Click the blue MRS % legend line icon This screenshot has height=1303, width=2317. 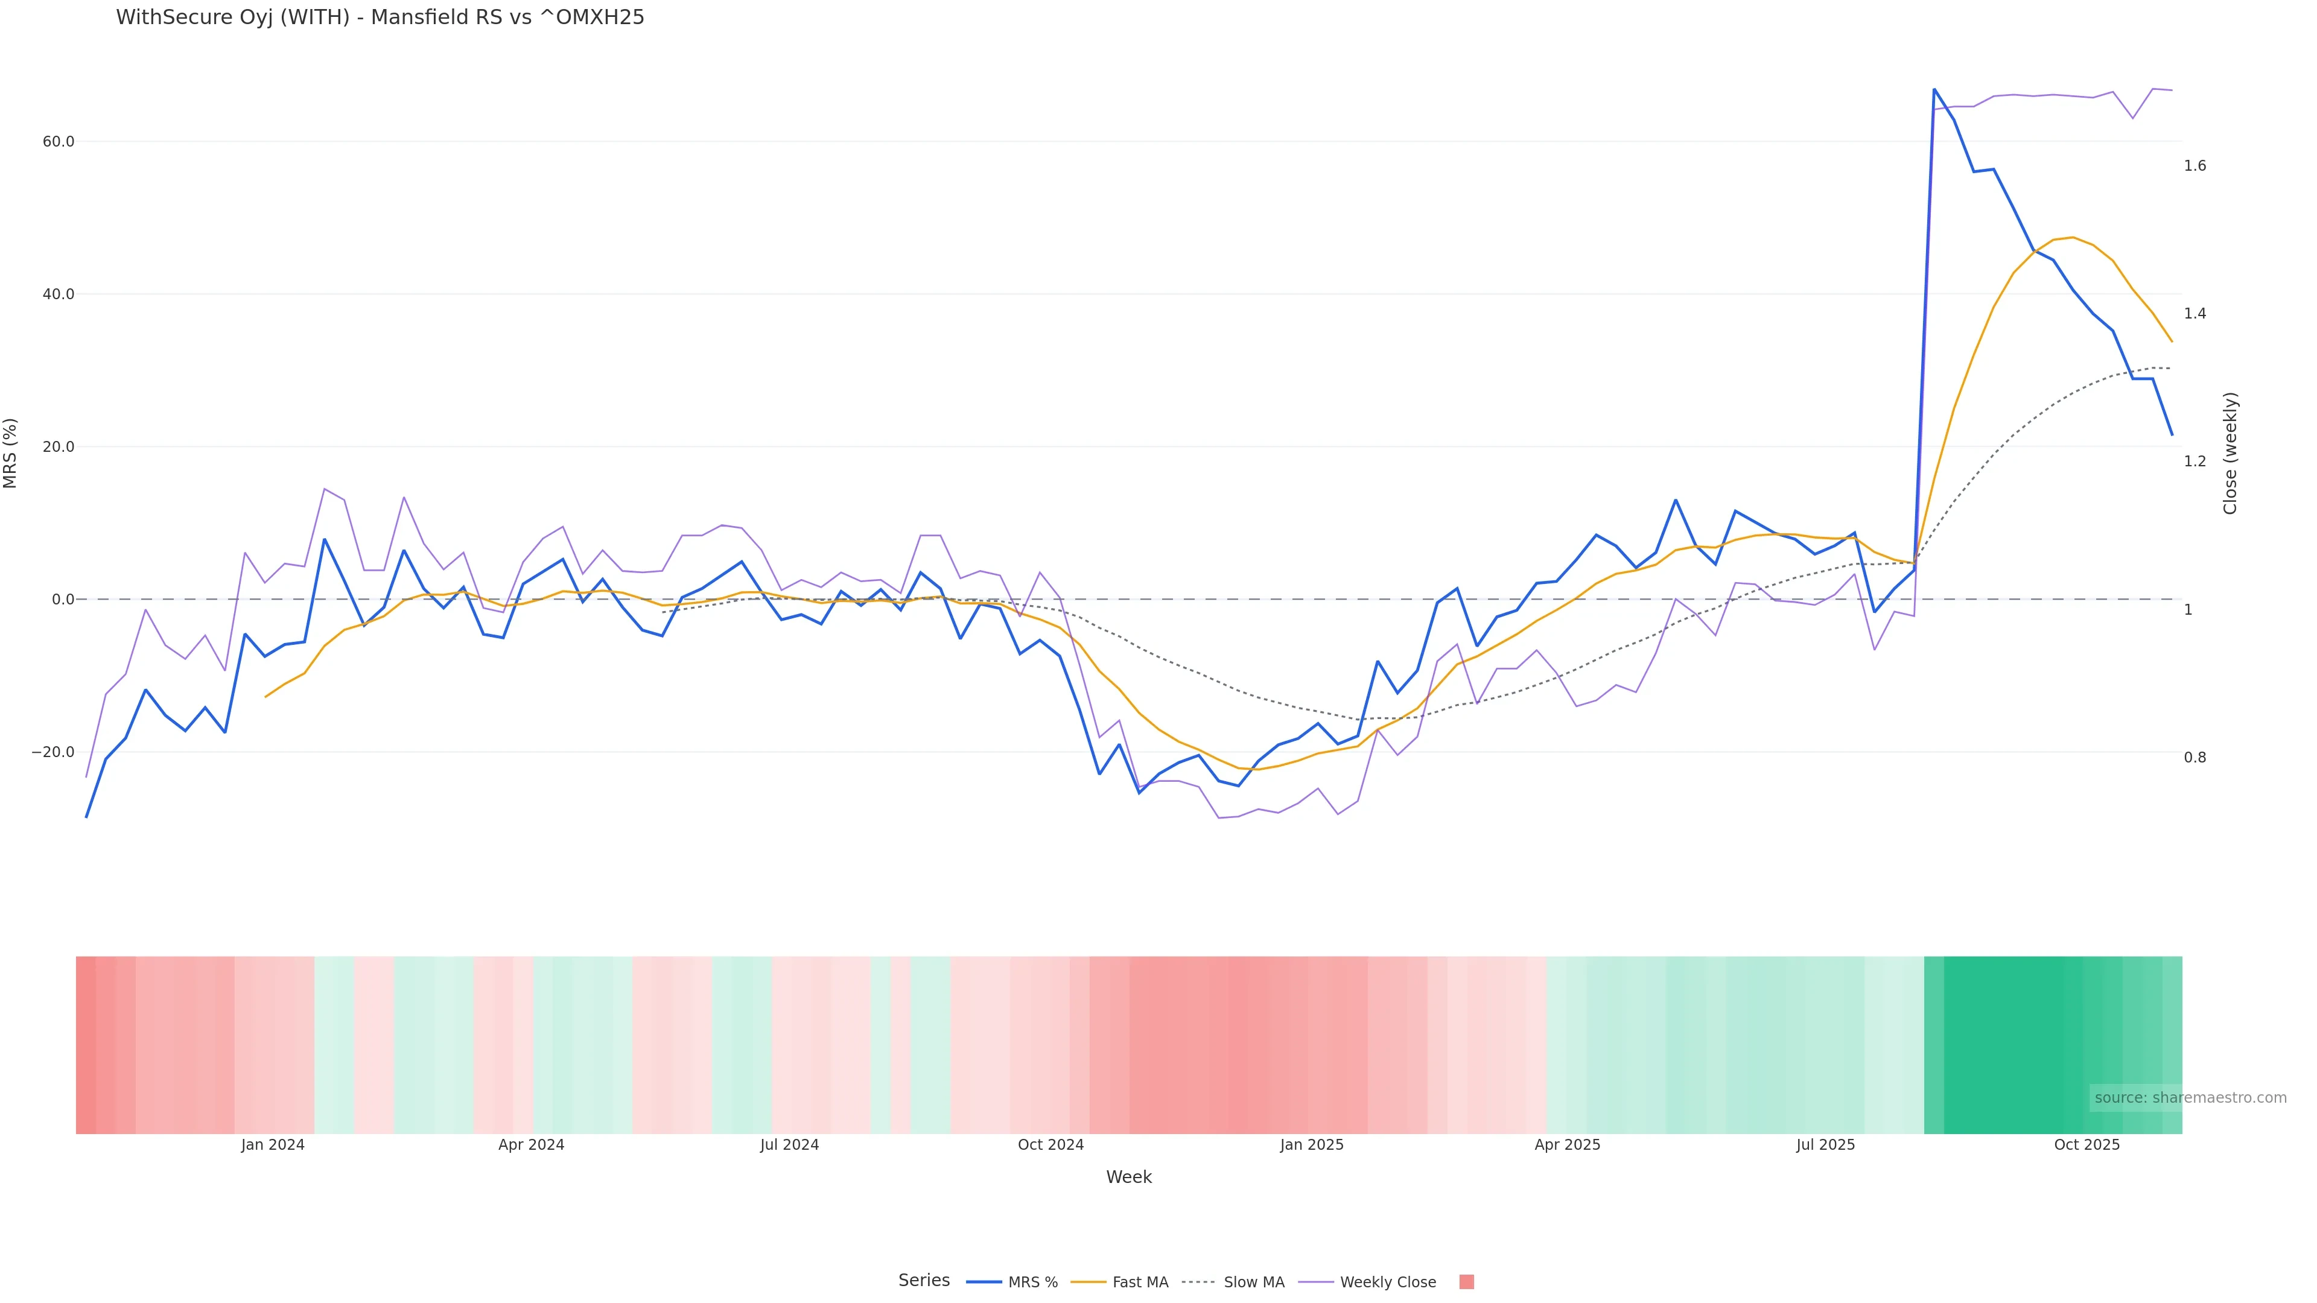[x=984, y=1282]
